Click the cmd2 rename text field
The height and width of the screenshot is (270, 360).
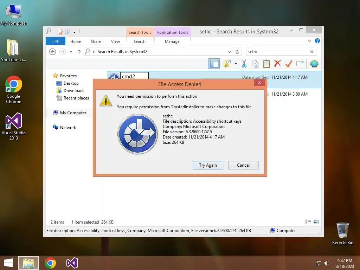134,76
